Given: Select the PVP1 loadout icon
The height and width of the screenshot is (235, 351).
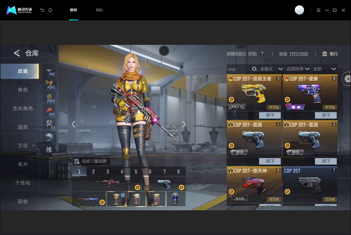Looking at the screenshot, I should 49,85.
